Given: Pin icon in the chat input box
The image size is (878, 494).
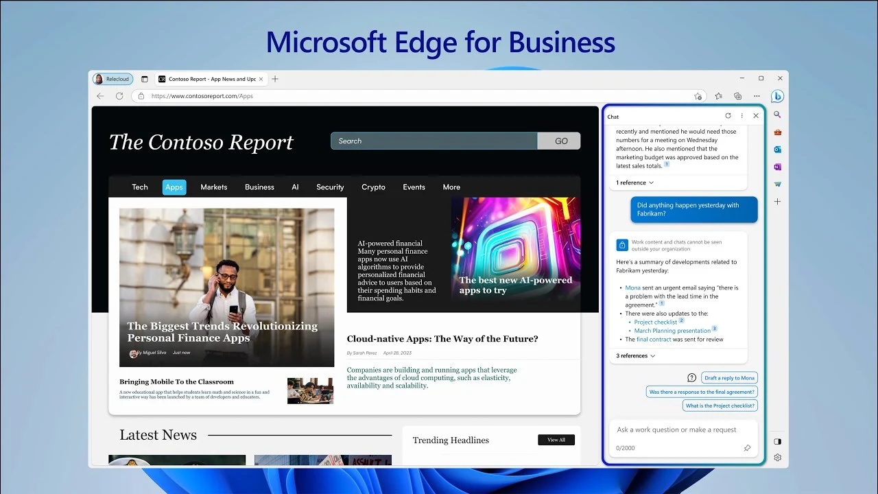Looking at the screenshot, I should pyautogui.click(x=747, y=448).
